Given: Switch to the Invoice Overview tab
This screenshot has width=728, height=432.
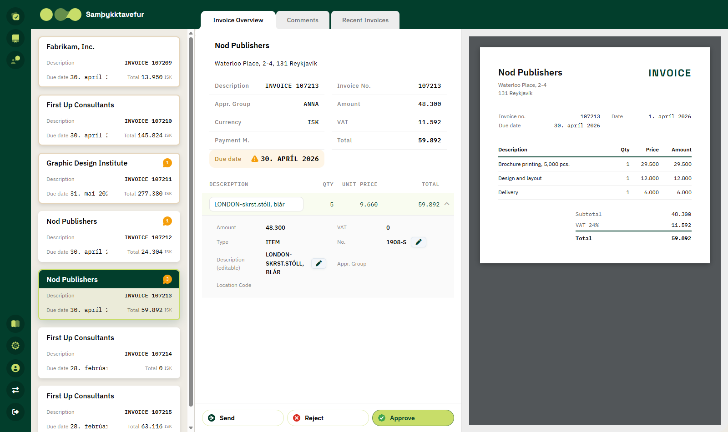Looking at the screenshot, I should coord(238,20).
